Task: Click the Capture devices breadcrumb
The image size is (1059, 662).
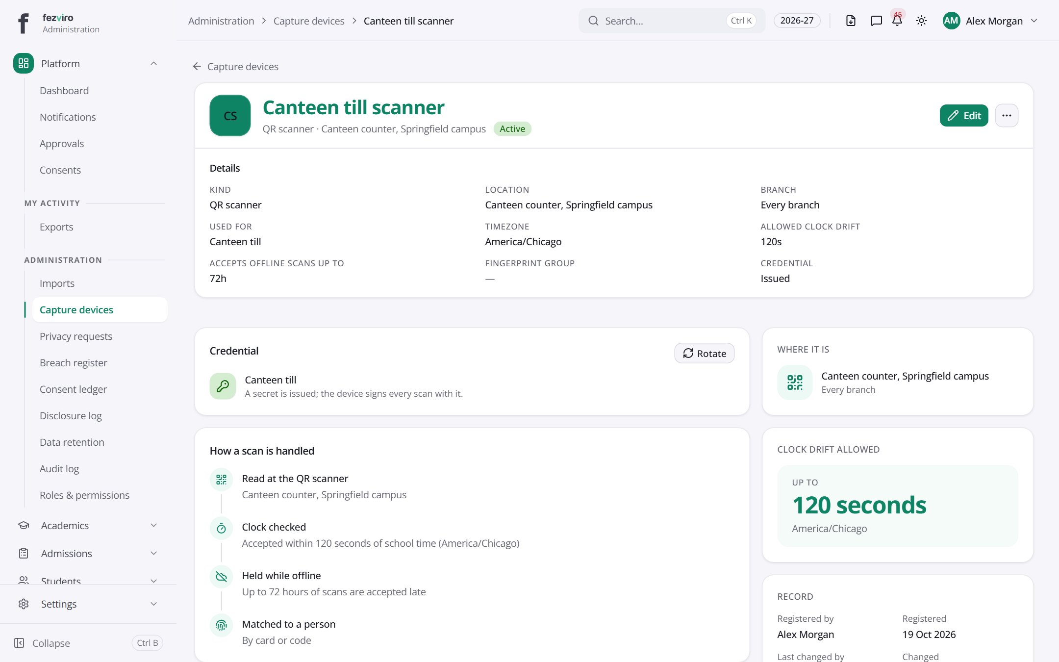Action: click(x=309, y=21)
